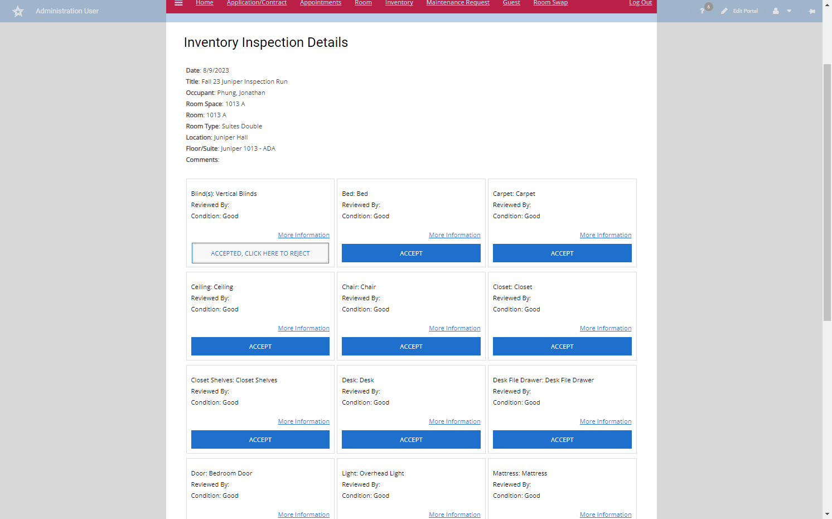Image resolution: width=832 pixels, height=519 pixels.
Task: Accept the Chair inventory item
Action: pos(411,346)
